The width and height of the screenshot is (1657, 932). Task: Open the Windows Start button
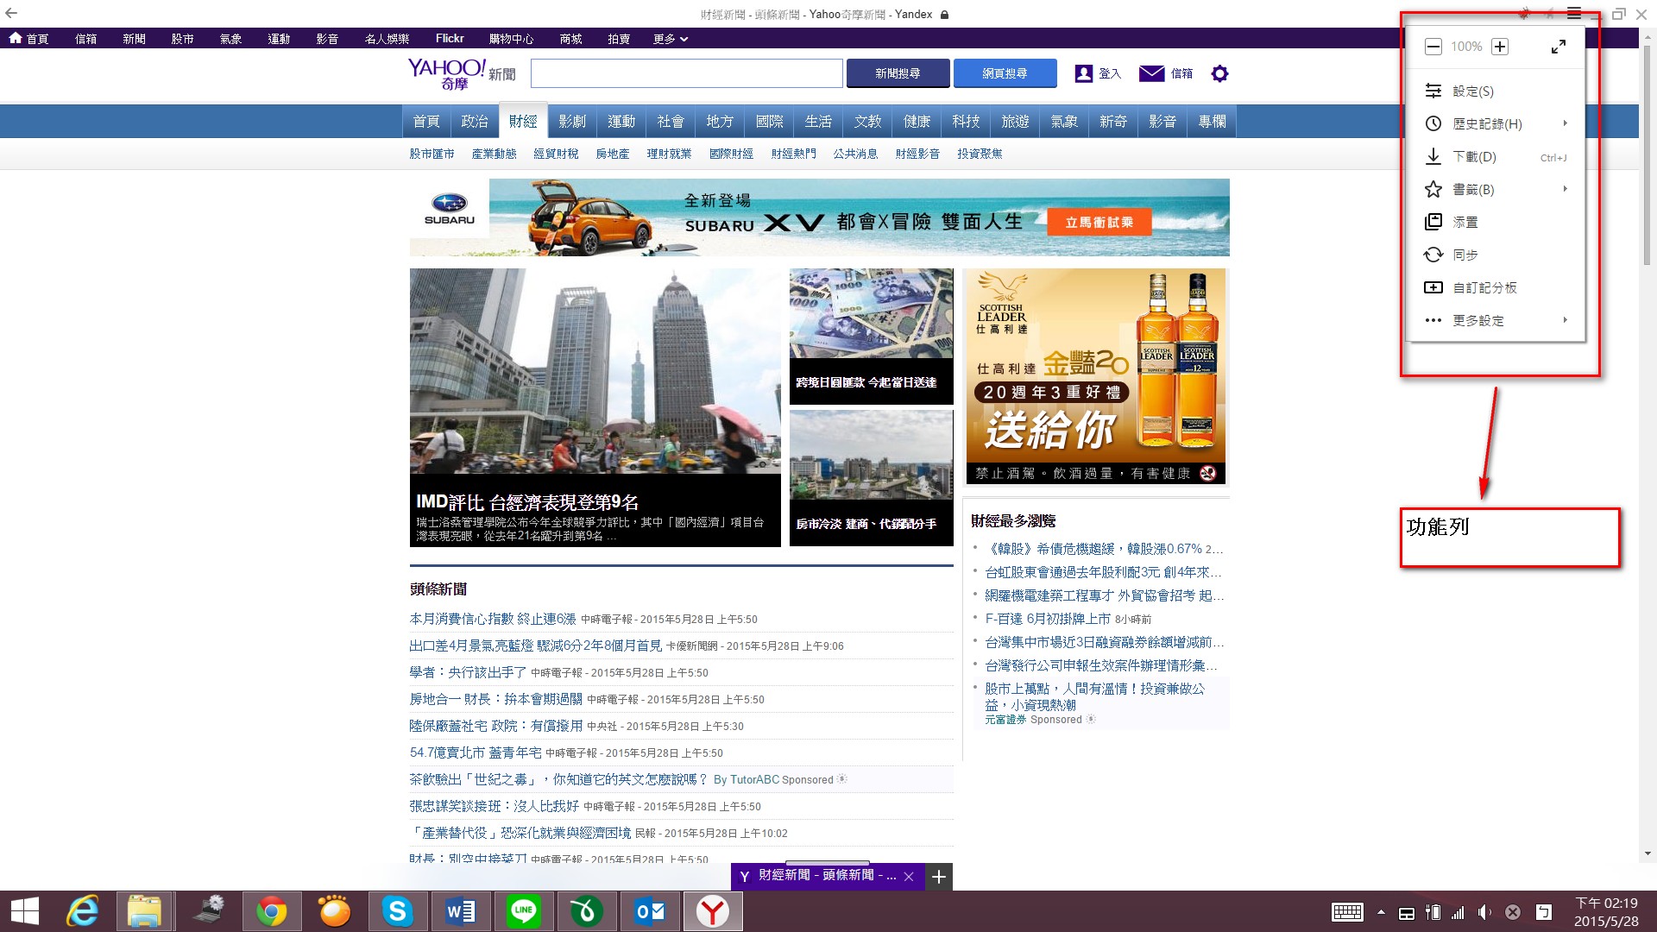pos(24,911)
